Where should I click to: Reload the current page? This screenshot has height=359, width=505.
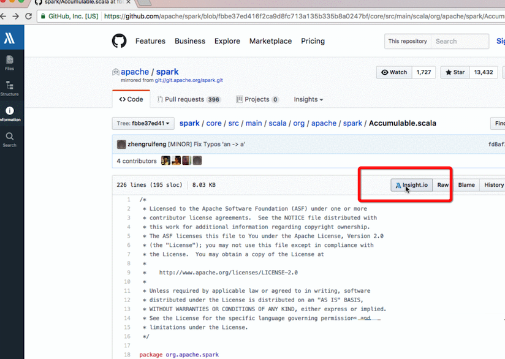click(28, 16)
